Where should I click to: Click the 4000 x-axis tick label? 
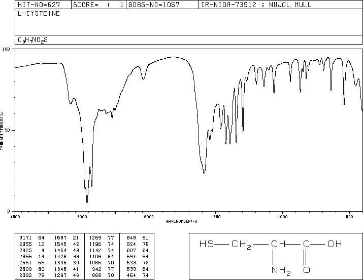[x=15, y=217]
